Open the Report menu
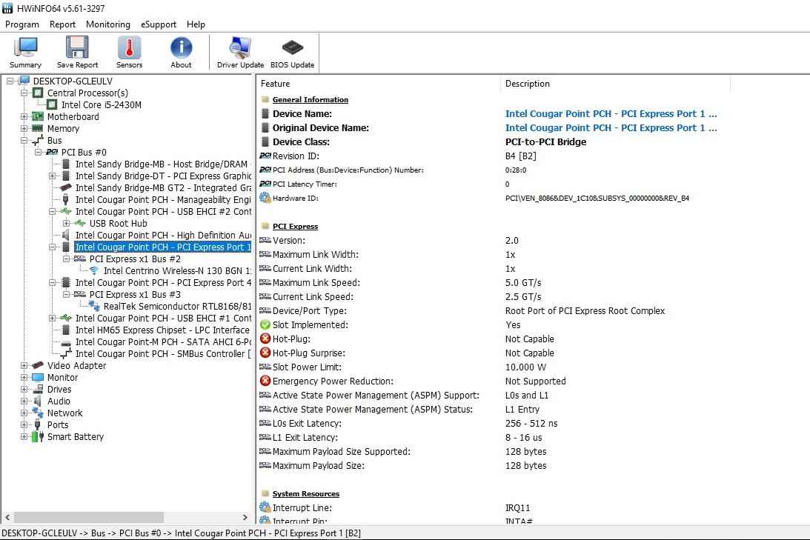This screenshot has height=540, width=810. 62,24
